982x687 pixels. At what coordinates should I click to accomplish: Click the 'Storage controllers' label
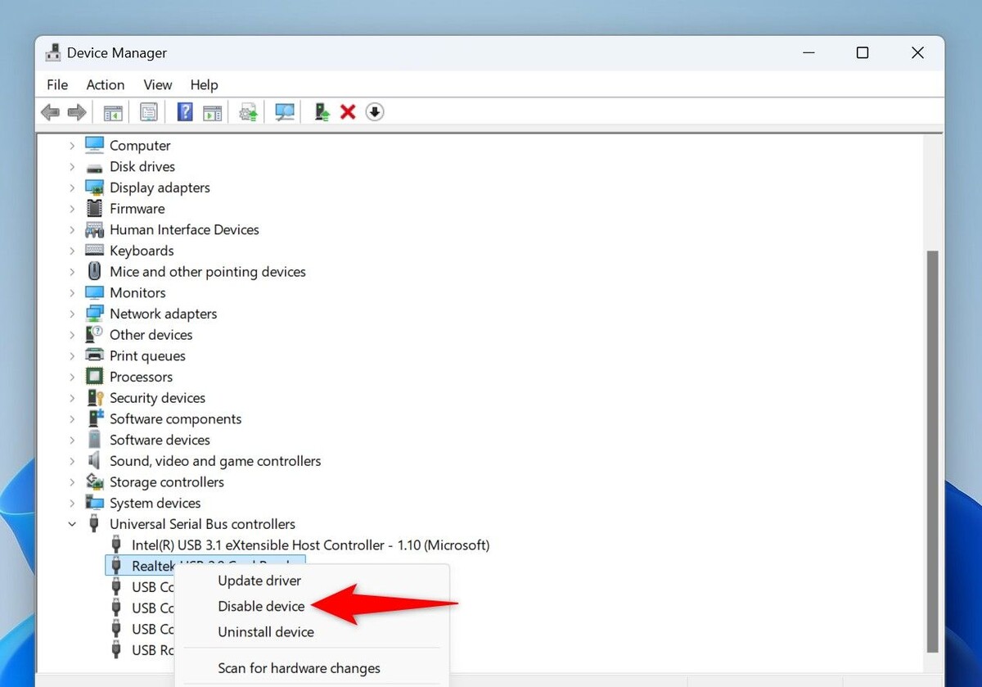point(167,482)
